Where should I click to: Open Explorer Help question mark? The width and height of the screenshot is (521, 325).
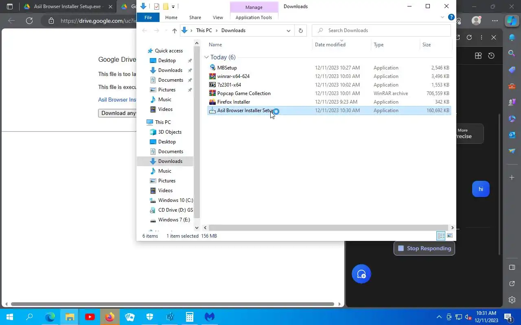coord(451,17)
